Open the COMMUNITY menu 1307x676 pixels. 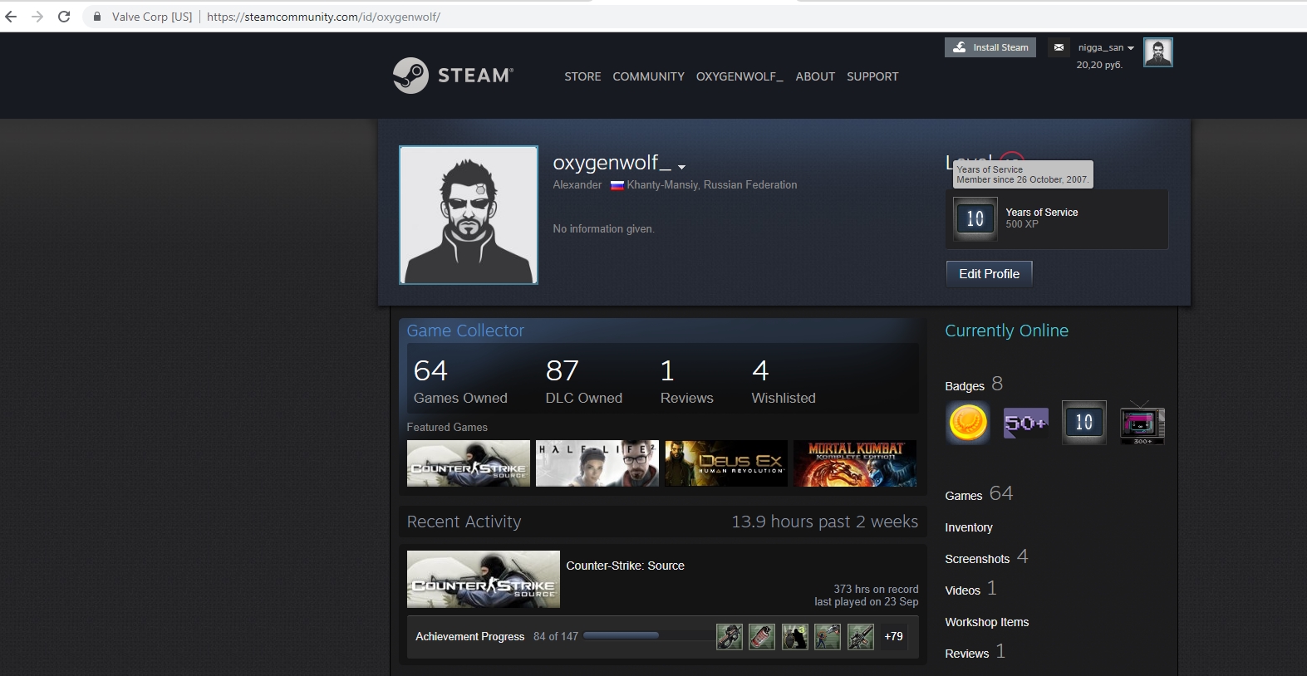[648, 76]
